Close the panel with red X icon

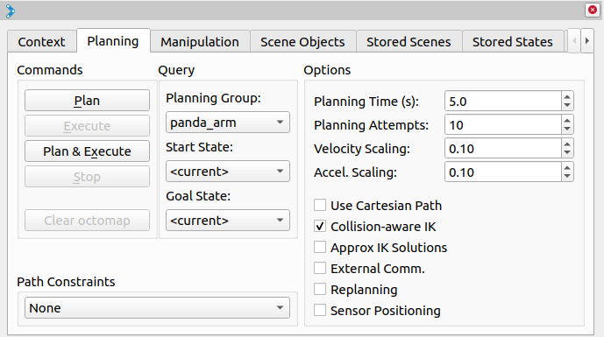pyautogui.click(x=593, y=10)
